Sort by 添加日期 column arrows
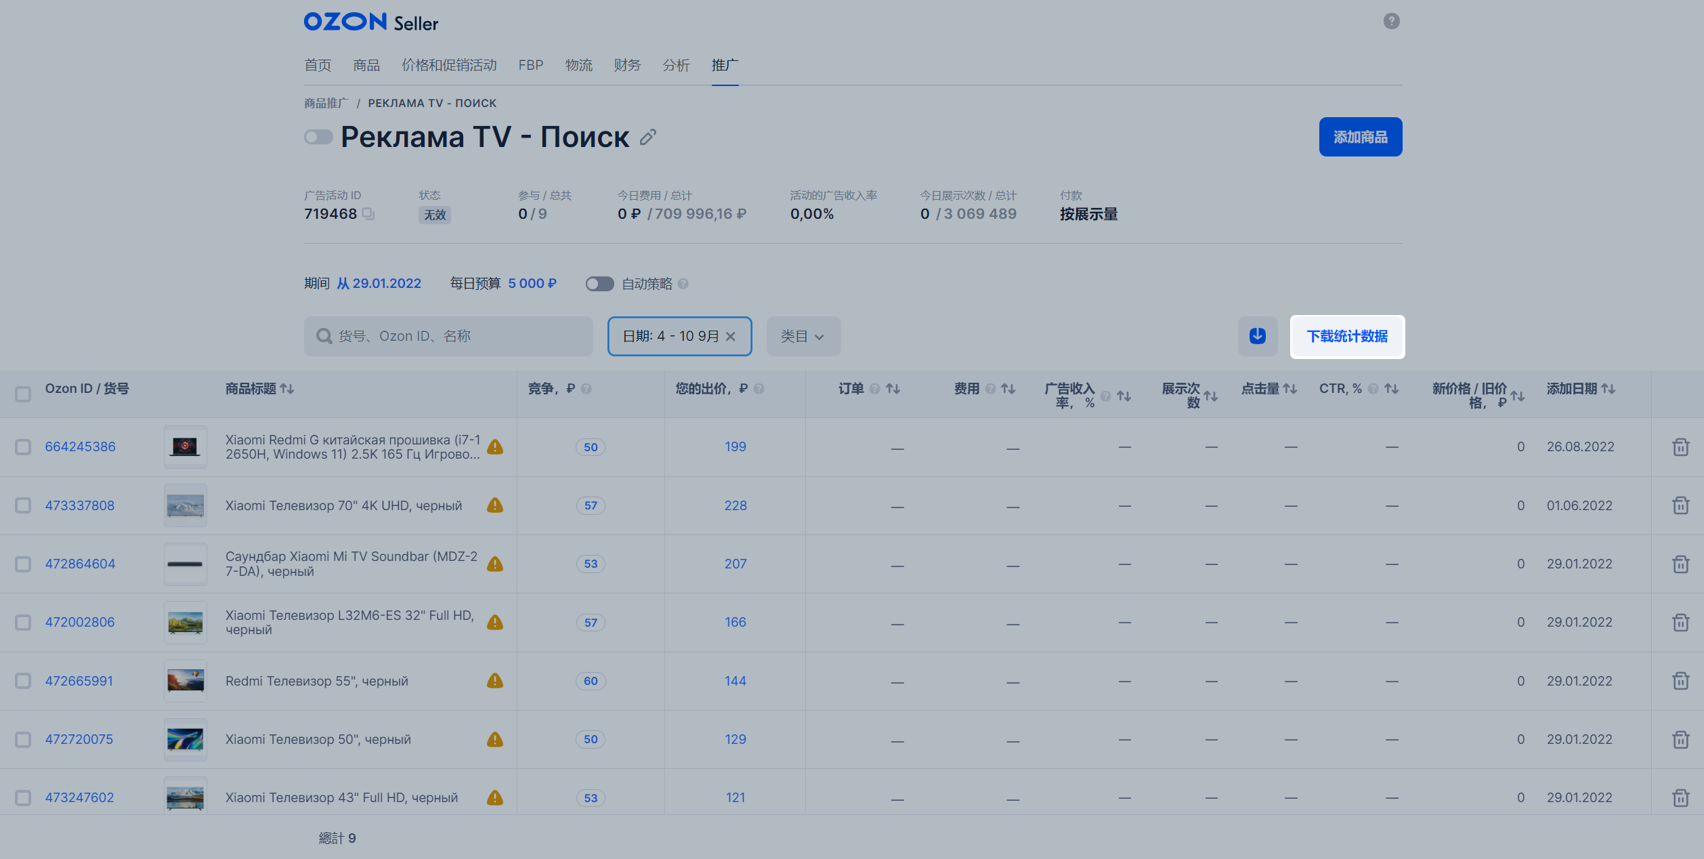Image resolution: width=1704 pixels, height=859 pixels. point(1609,389)
